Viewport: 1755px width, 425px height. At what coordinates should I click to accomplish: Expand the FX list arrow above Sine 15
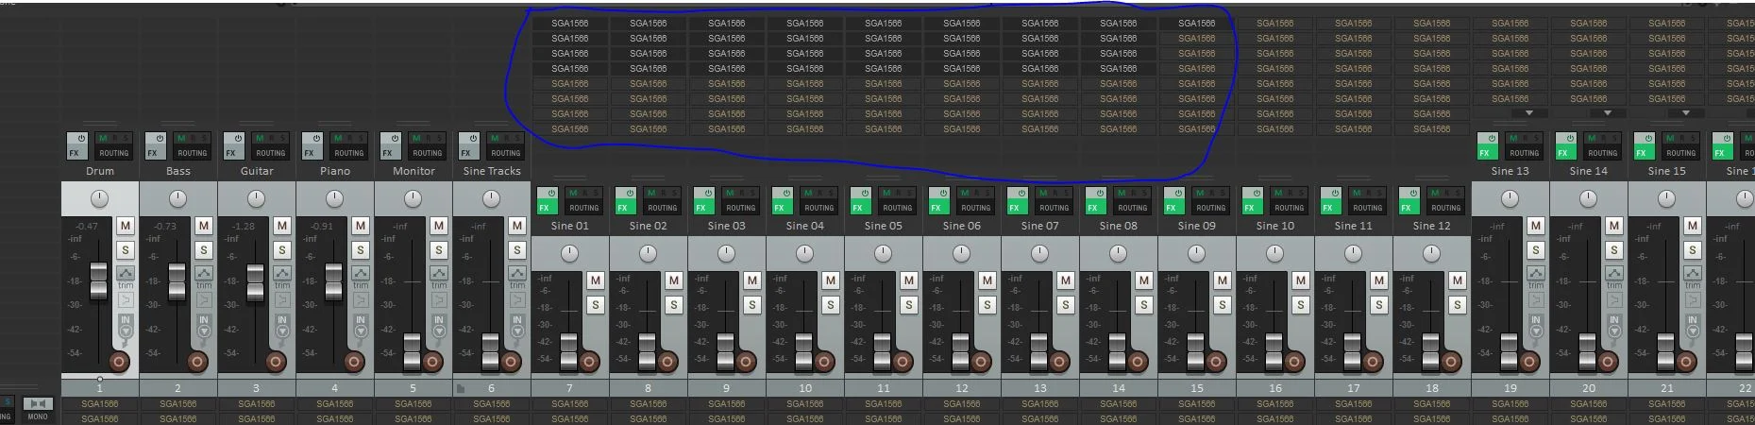[1686, 113]
